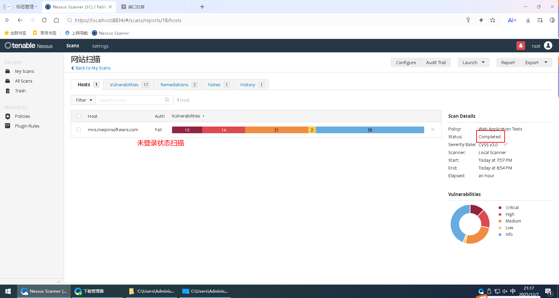Open the root user account avatar
Viewport: 559px width, 298px height.
click(548, 46)
